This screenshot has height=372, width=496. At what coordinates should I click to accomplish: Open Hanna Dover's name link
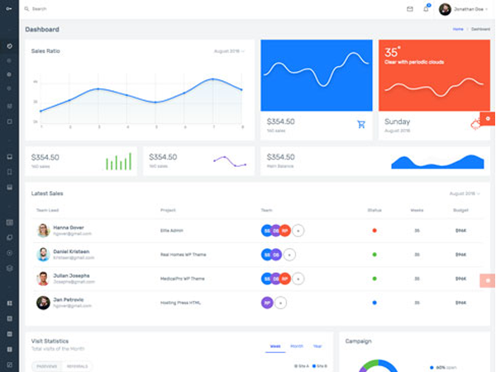click(x=69, y=227)
